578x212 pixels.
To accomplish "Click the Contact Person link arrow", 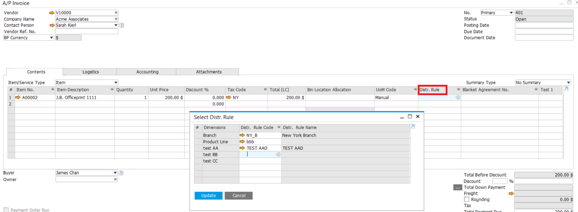I will tap(52, 25).
